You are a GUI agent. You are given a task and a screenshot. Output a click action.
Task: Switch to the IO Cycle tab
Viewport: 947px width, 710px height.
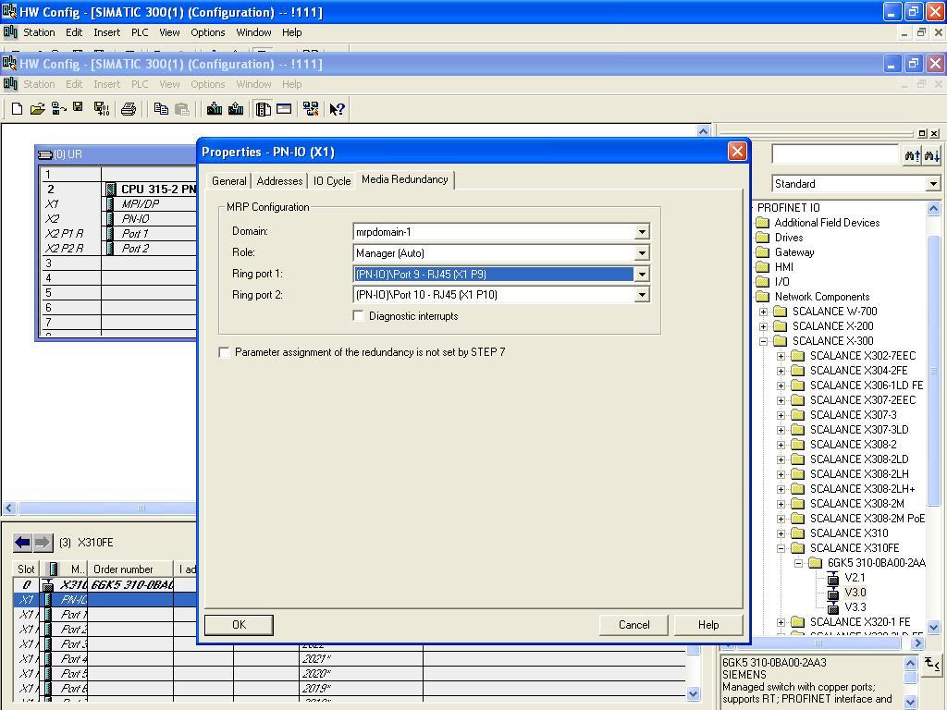coord(332,181)
